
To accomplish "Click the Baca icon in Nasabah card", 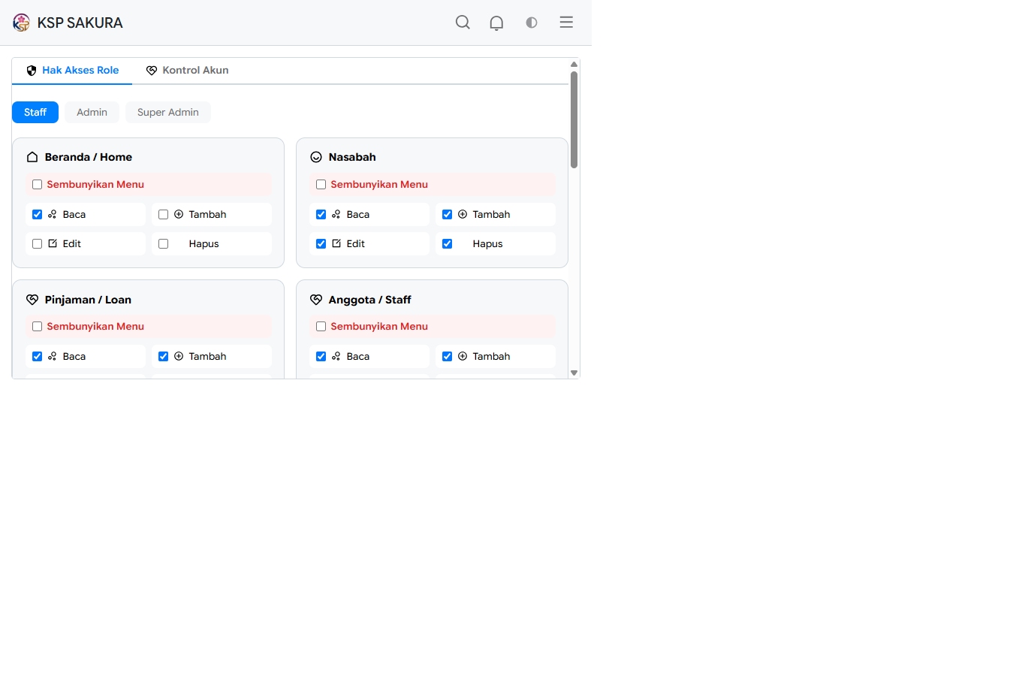I will click(x=336, y=214).
